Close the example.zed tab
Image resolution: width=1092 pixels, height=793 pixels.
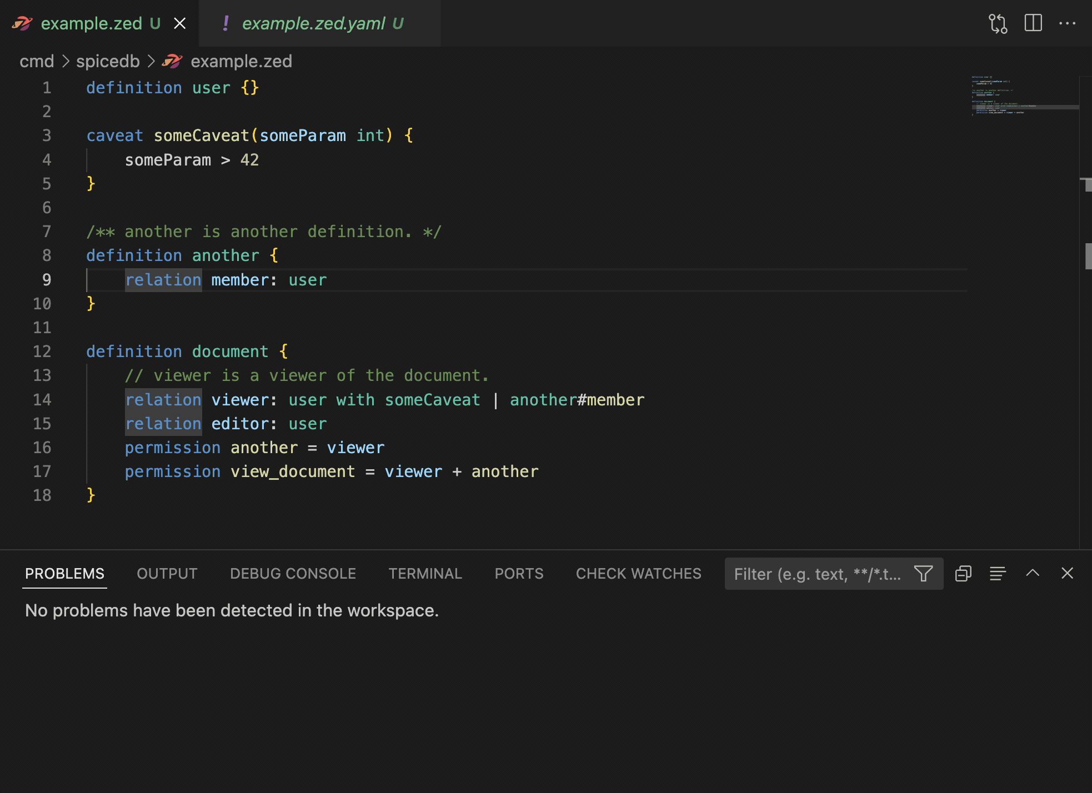click(x=179, y=23)
